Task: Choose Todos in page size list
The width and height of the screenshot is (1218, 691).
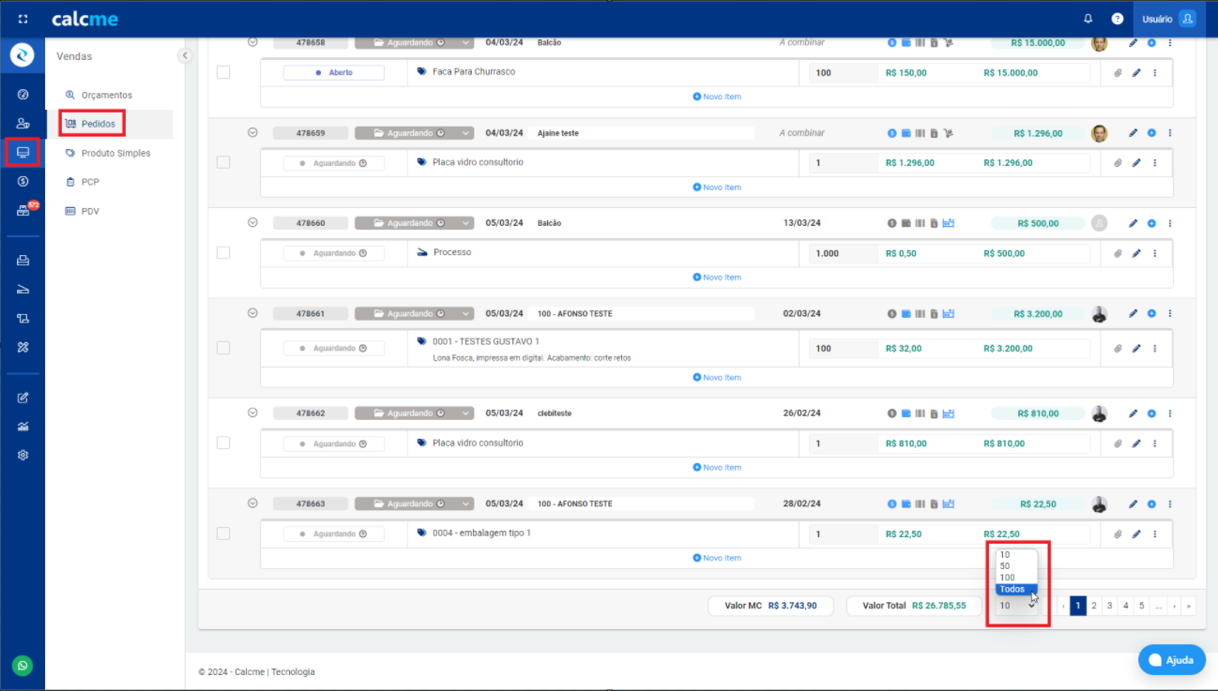Action: (1012, 590)
